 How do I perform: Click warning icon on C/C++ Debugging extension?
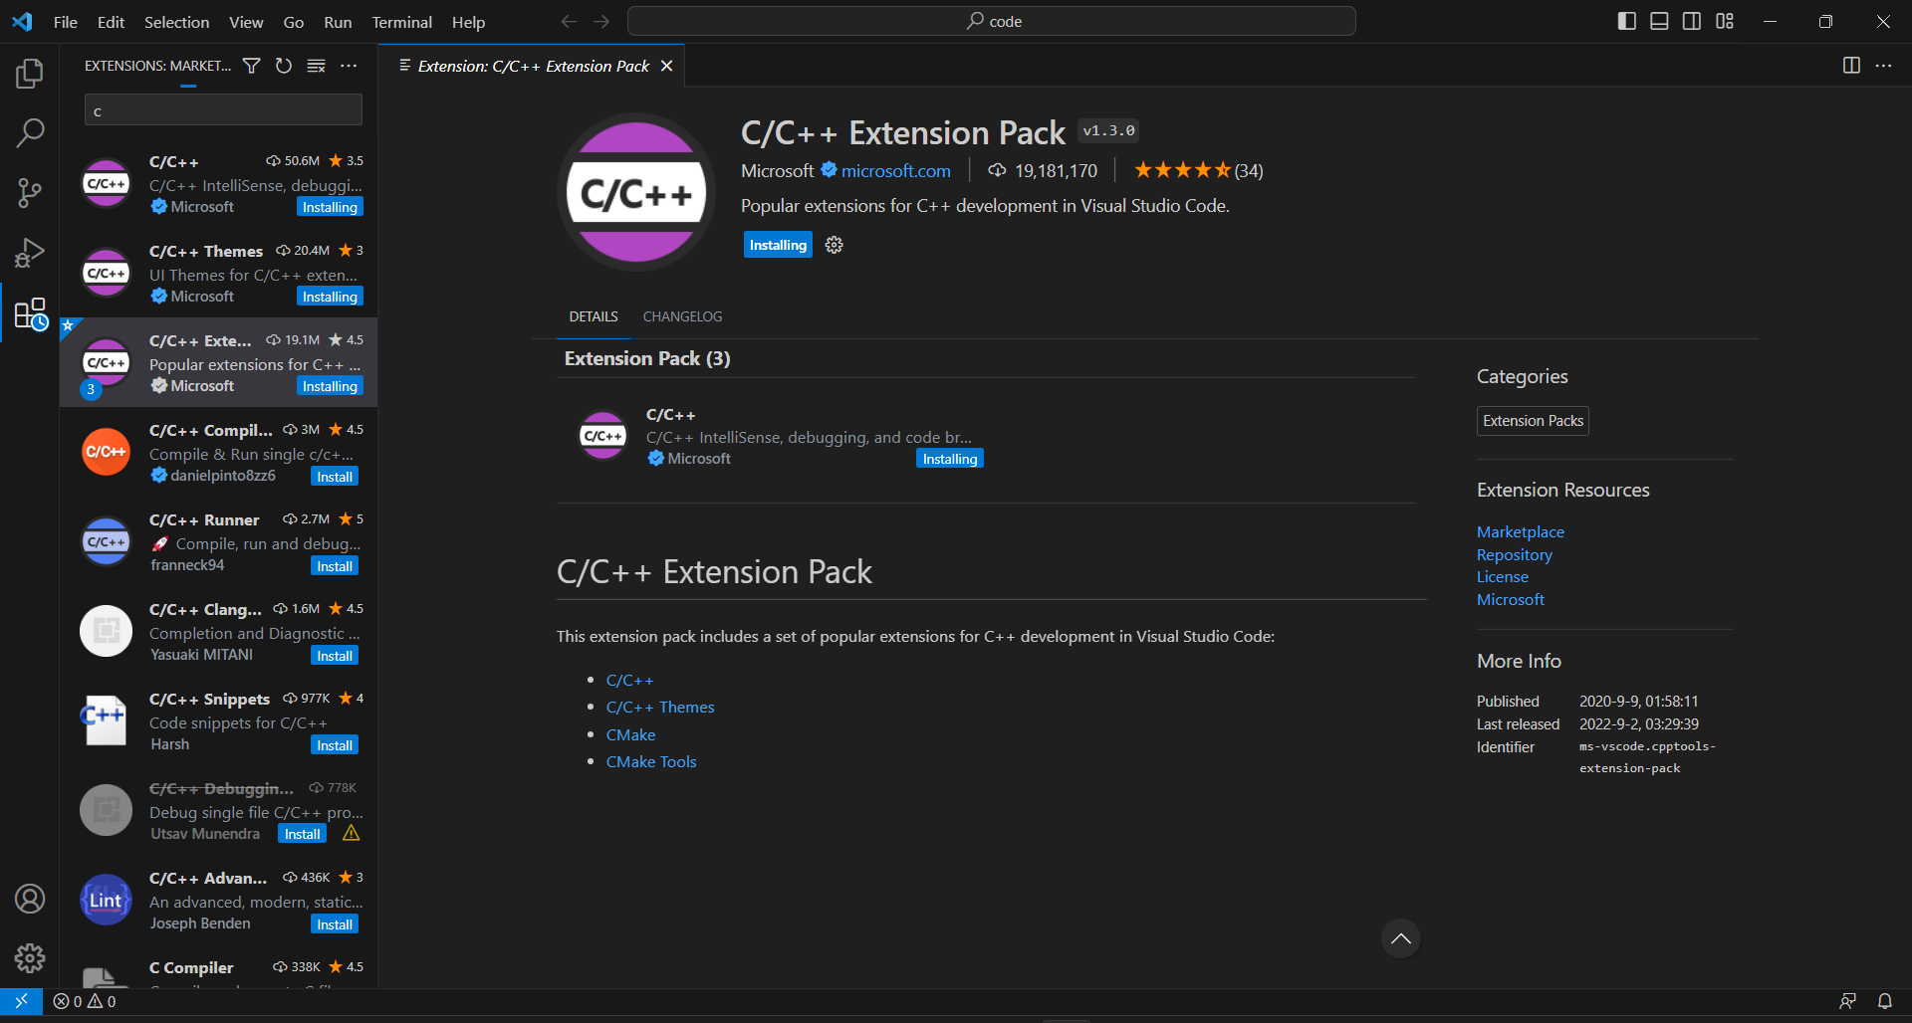pos(351,834)
